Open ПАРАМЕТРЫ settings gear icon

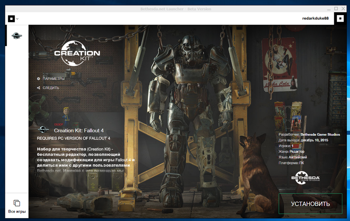(x=38, y=79)
